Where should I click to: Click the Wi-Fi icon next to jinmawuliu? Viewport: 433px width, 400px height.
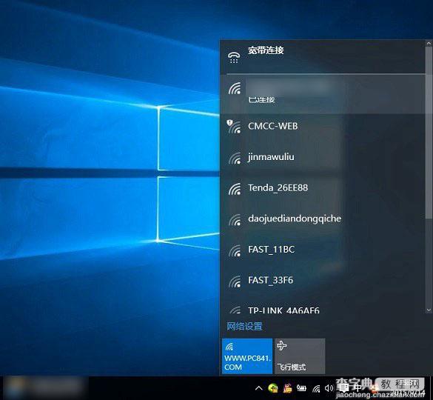(235, 159)
